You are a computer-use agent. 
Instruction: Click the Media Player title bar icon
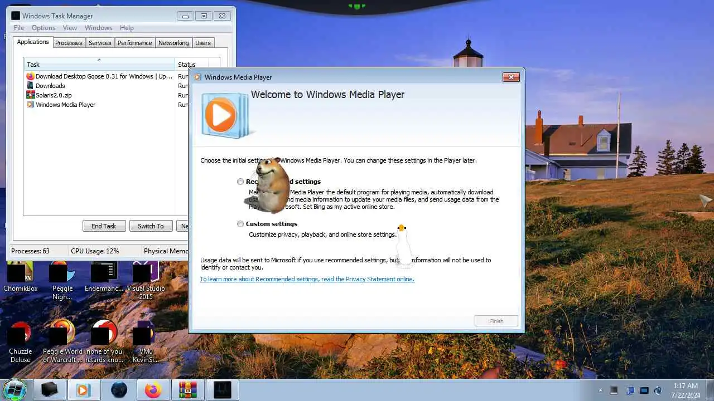coord(197,77)
